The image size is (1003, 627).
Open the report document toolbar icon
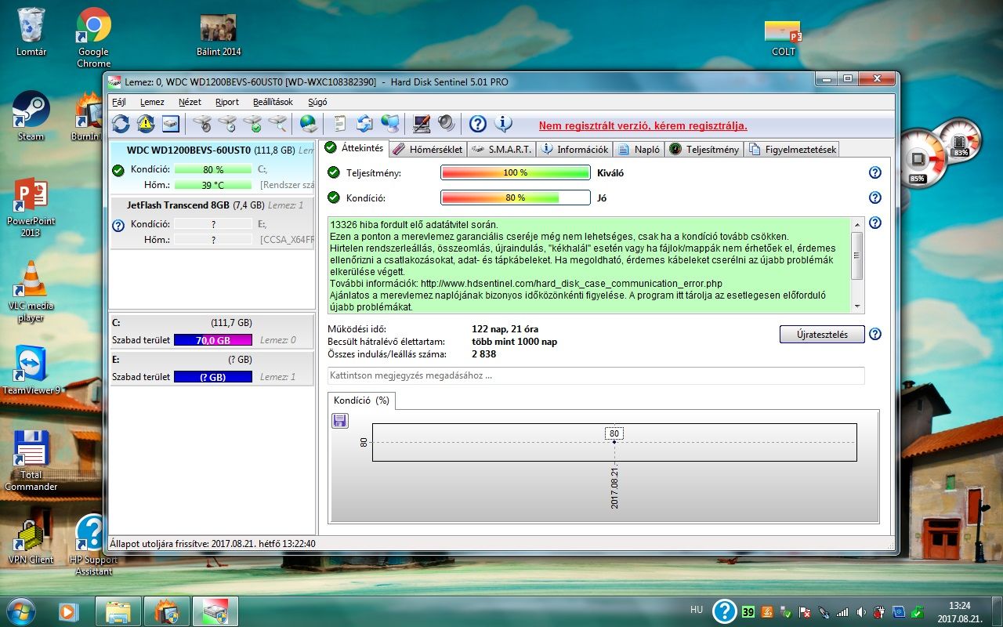click(x=340, y=124)
